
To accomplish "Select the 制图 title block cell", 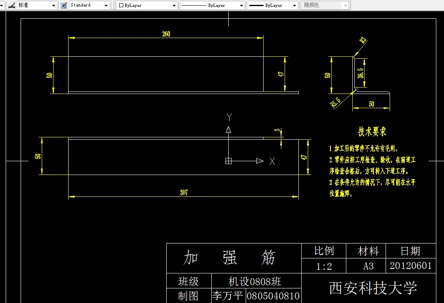I will [x=188, y=296].
